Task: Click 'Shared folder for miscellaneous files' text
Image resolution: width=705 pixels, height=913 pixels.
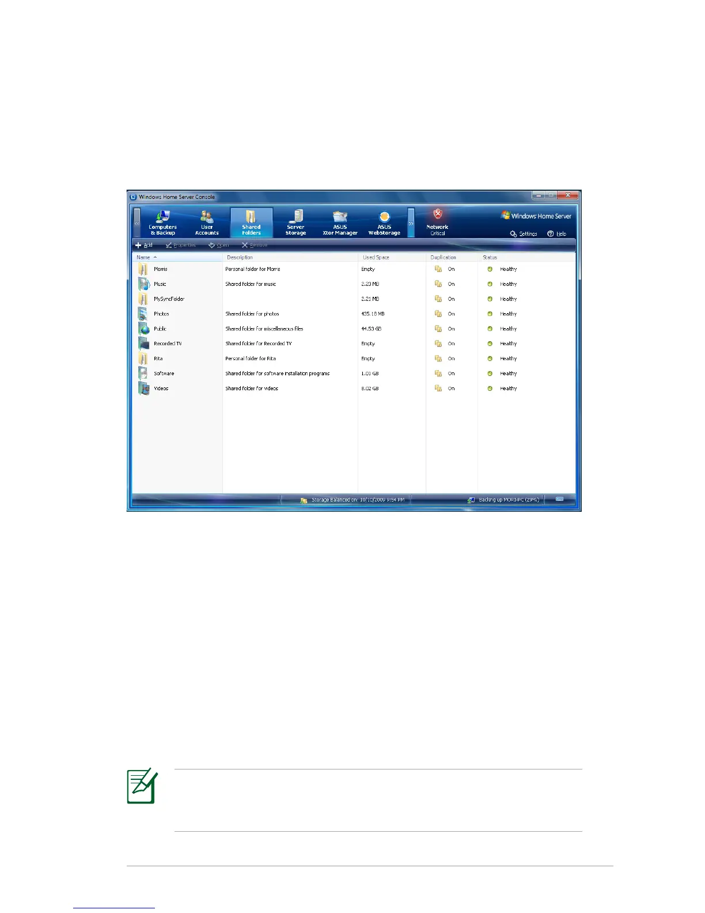Action: [x=264, y=329]
